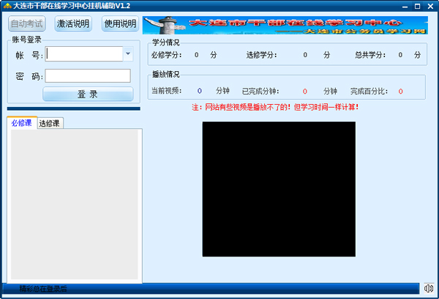
Task: Close the 挂机辅助 window
Action: [x=430, y=7]
